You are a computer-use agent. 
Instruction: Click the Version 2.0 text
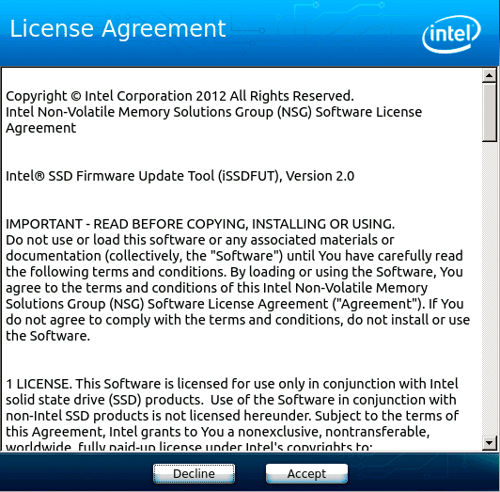[x=320, y=176]
